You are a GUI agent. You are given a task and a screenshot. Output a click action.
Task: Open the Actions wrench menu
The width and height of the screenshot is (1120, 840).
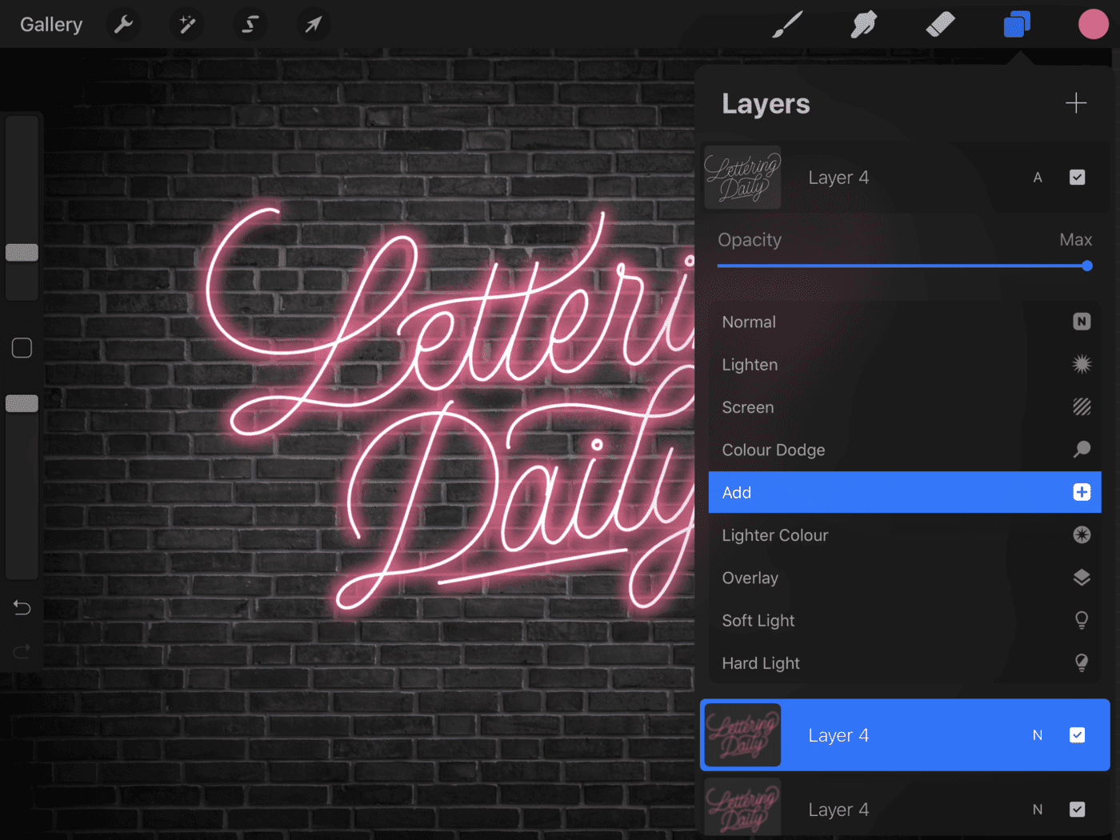click(x=123, y=25)
